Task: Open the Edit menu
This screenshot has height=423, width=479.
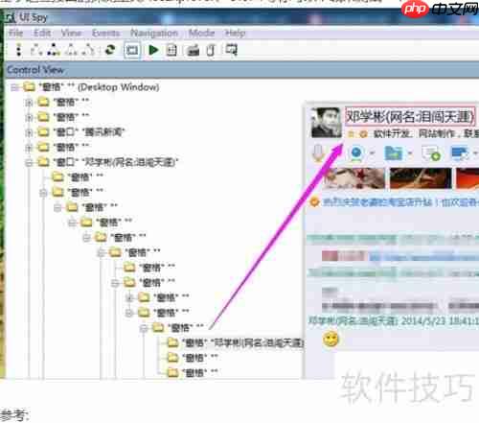Action: pos(42,33)
